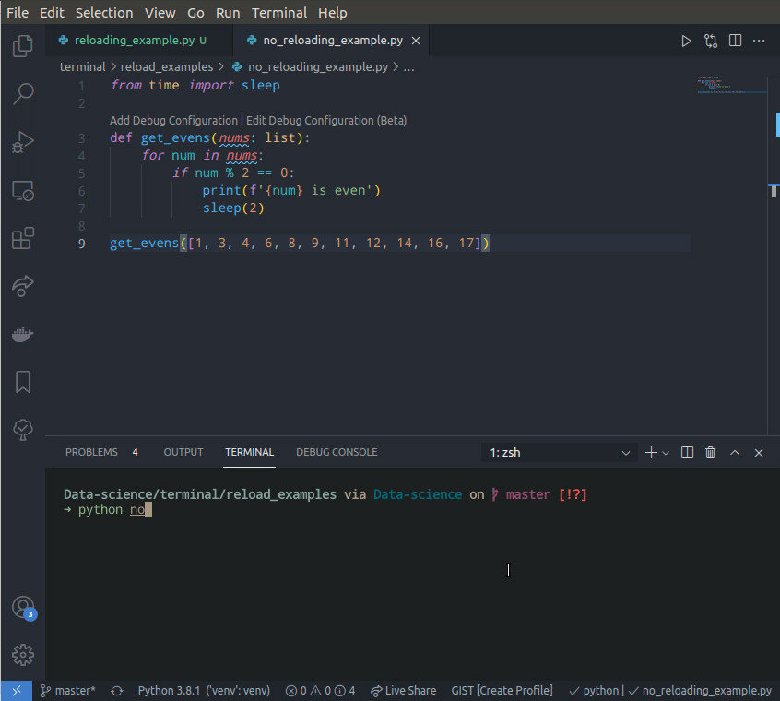The image size is (780, 701).
Task: Run the Python file using the play icon
Action: (x=686, y=41)
